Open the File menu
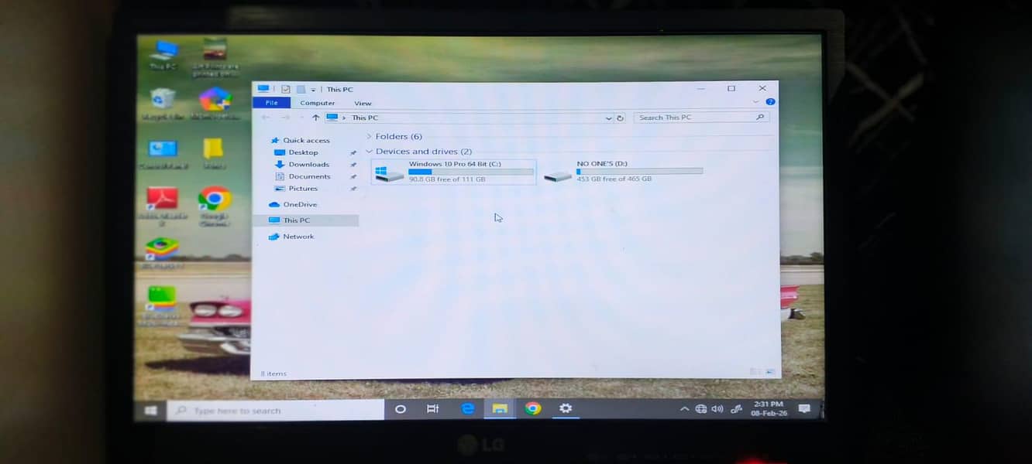The image size is (1032, 464). tap(271, 102)
